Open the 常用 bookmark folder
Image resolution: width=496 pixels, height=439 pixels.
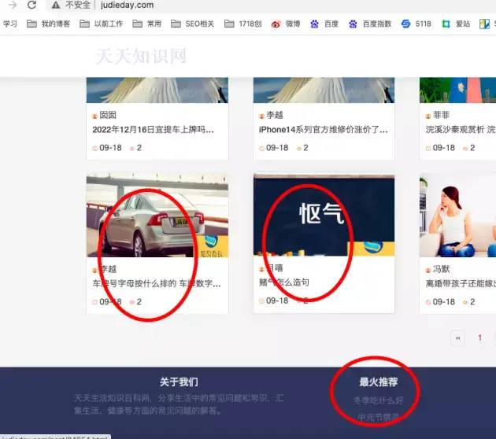coord(147,24)
